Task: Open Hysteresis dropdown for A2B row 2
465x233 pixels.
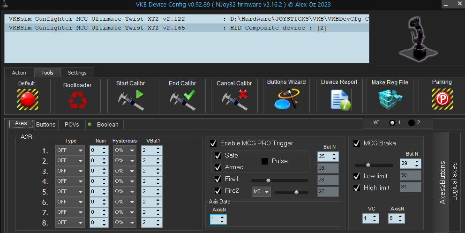Action: 125,161
